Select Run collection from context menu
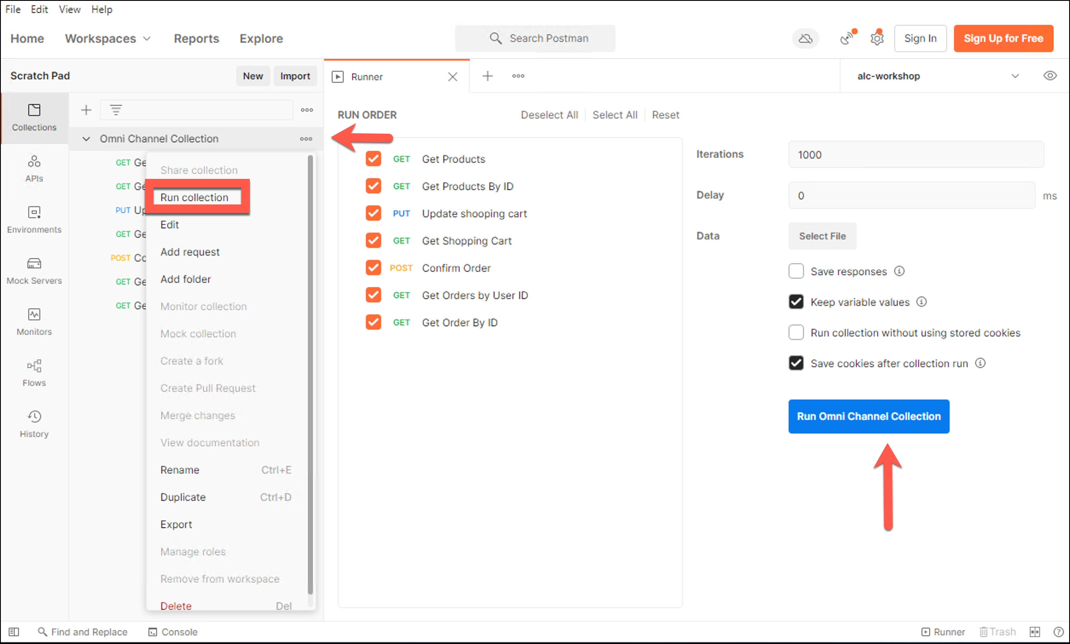 coord(194,198)
